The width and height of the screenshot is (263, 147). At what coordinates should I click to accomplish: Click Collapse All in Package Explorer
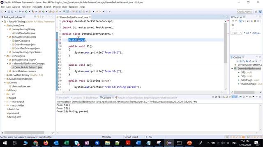(x=35, y=17)
